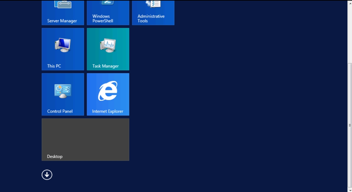Image resolution: width=352 pixels, height=192 pixels.
Task: Click the scrollbar down arrow
Action: pos(350,190)
